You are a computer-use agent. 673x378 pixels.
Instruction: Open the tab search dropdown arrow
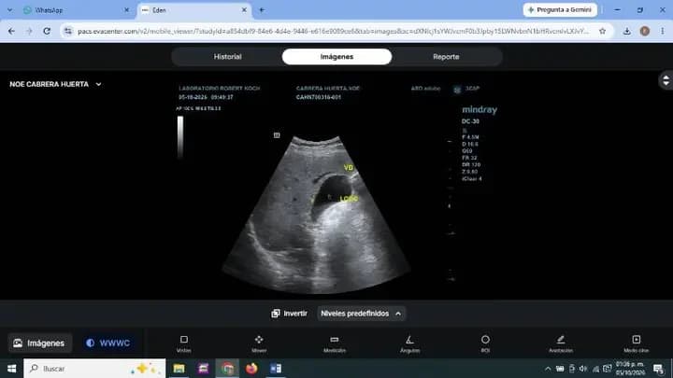(x=9, y=10)
